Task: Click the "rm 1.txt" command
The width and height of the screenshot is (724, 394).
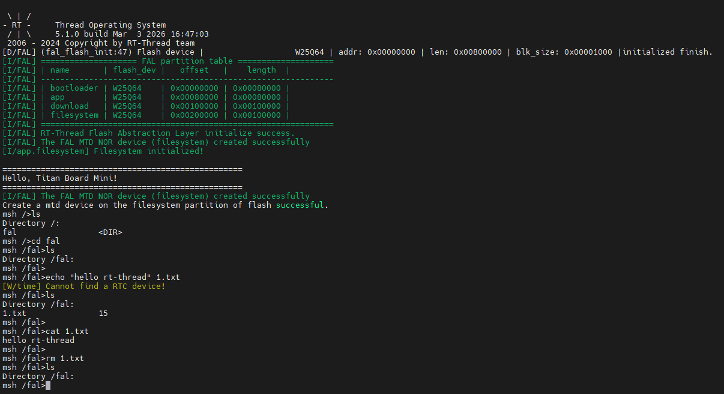Action: pyautogui.click(x=64, y=358)
